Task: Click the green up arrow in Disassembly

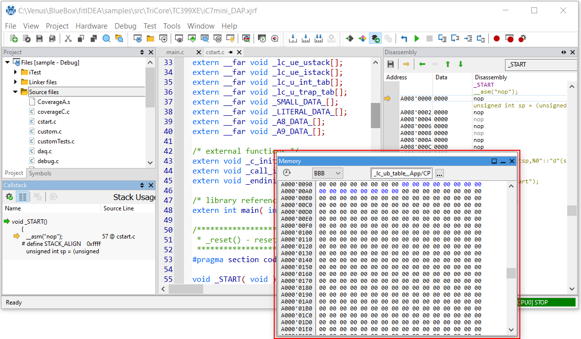Action: click(448, 64)
